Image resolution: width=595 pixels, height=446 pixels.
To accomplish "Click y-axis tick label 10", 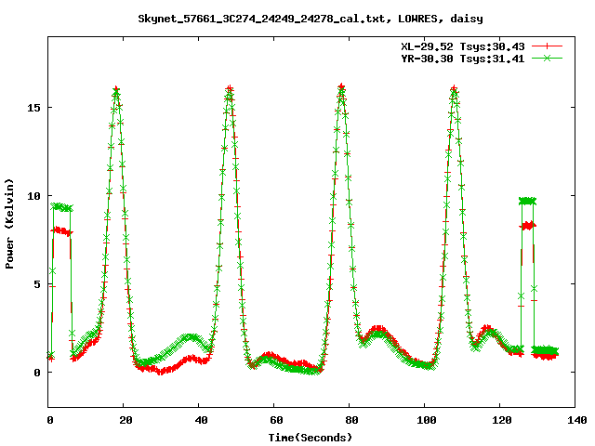I will tap(33, 196).
